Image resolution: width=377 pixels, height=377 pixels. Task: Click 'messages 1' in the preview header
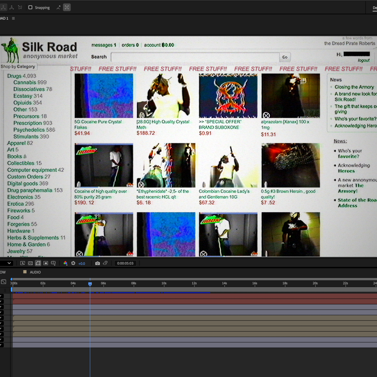click(x=104, y=45)
